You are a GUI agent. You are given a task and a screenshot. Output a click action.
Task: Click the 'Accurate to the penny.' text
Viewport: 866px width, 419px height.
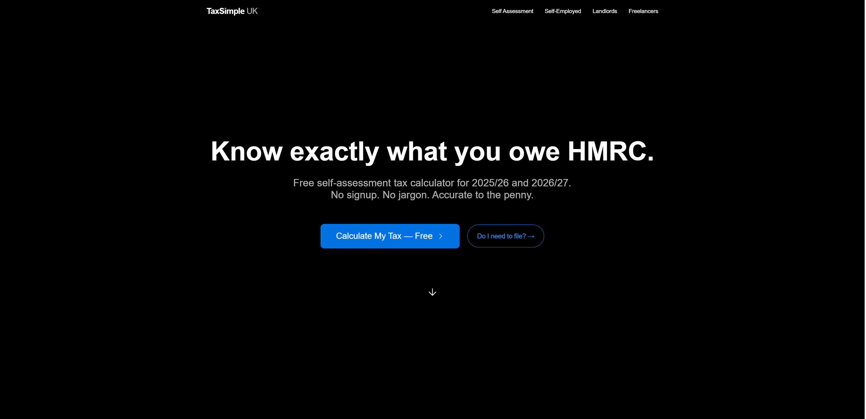[483, 195]
